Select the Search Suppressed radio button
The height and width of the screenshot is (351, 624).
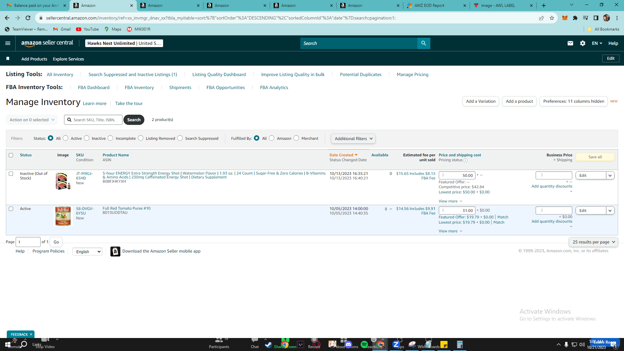(x=180, y=138)
